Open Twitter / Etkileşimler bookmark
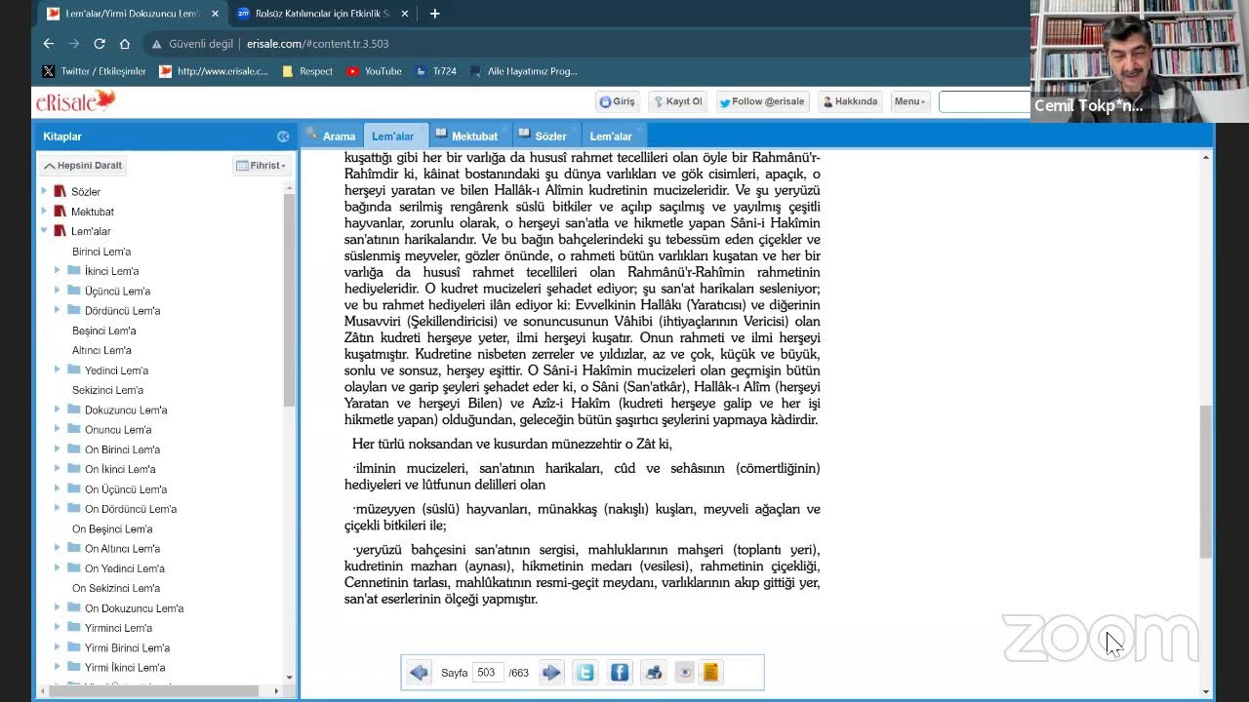The width and height of the screenshot is (1249, 702). click(x=95, y=71)
